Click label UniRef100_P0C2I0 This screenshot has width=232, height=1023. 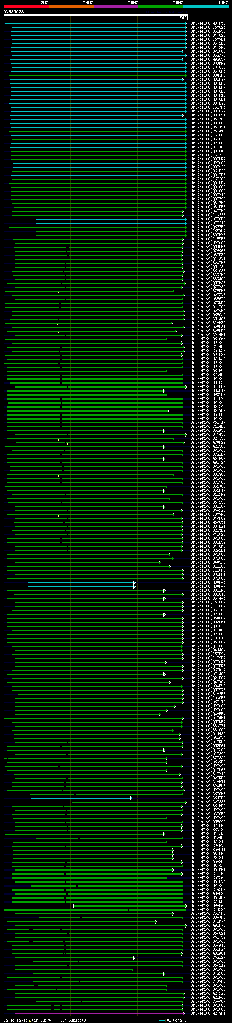click(208, 858)
